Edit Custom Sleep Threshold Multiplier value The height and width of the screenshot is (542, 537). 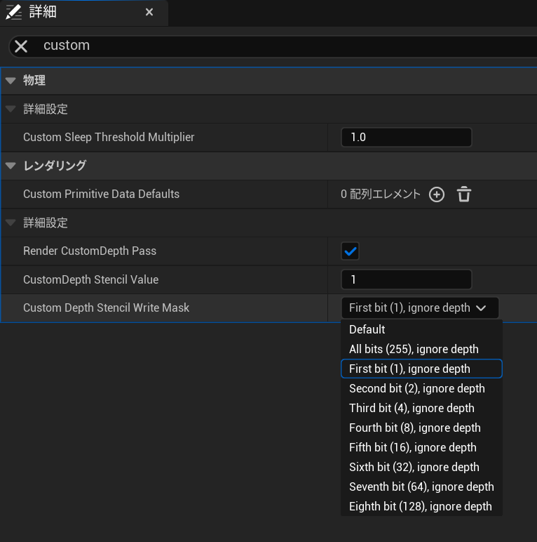pos(406,137)
